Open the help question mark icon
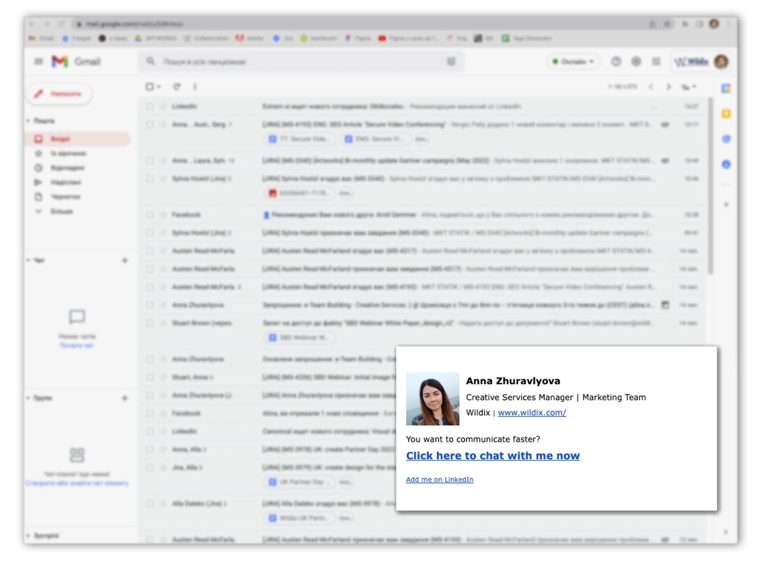 point(616,62)
